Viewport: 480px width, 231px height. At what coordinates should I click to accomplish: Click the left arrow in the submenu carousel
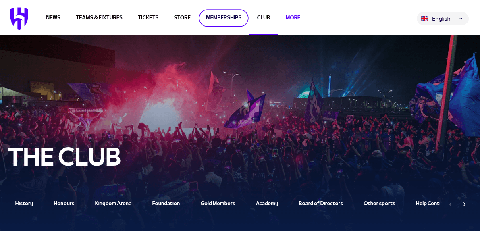coord(450,204)
